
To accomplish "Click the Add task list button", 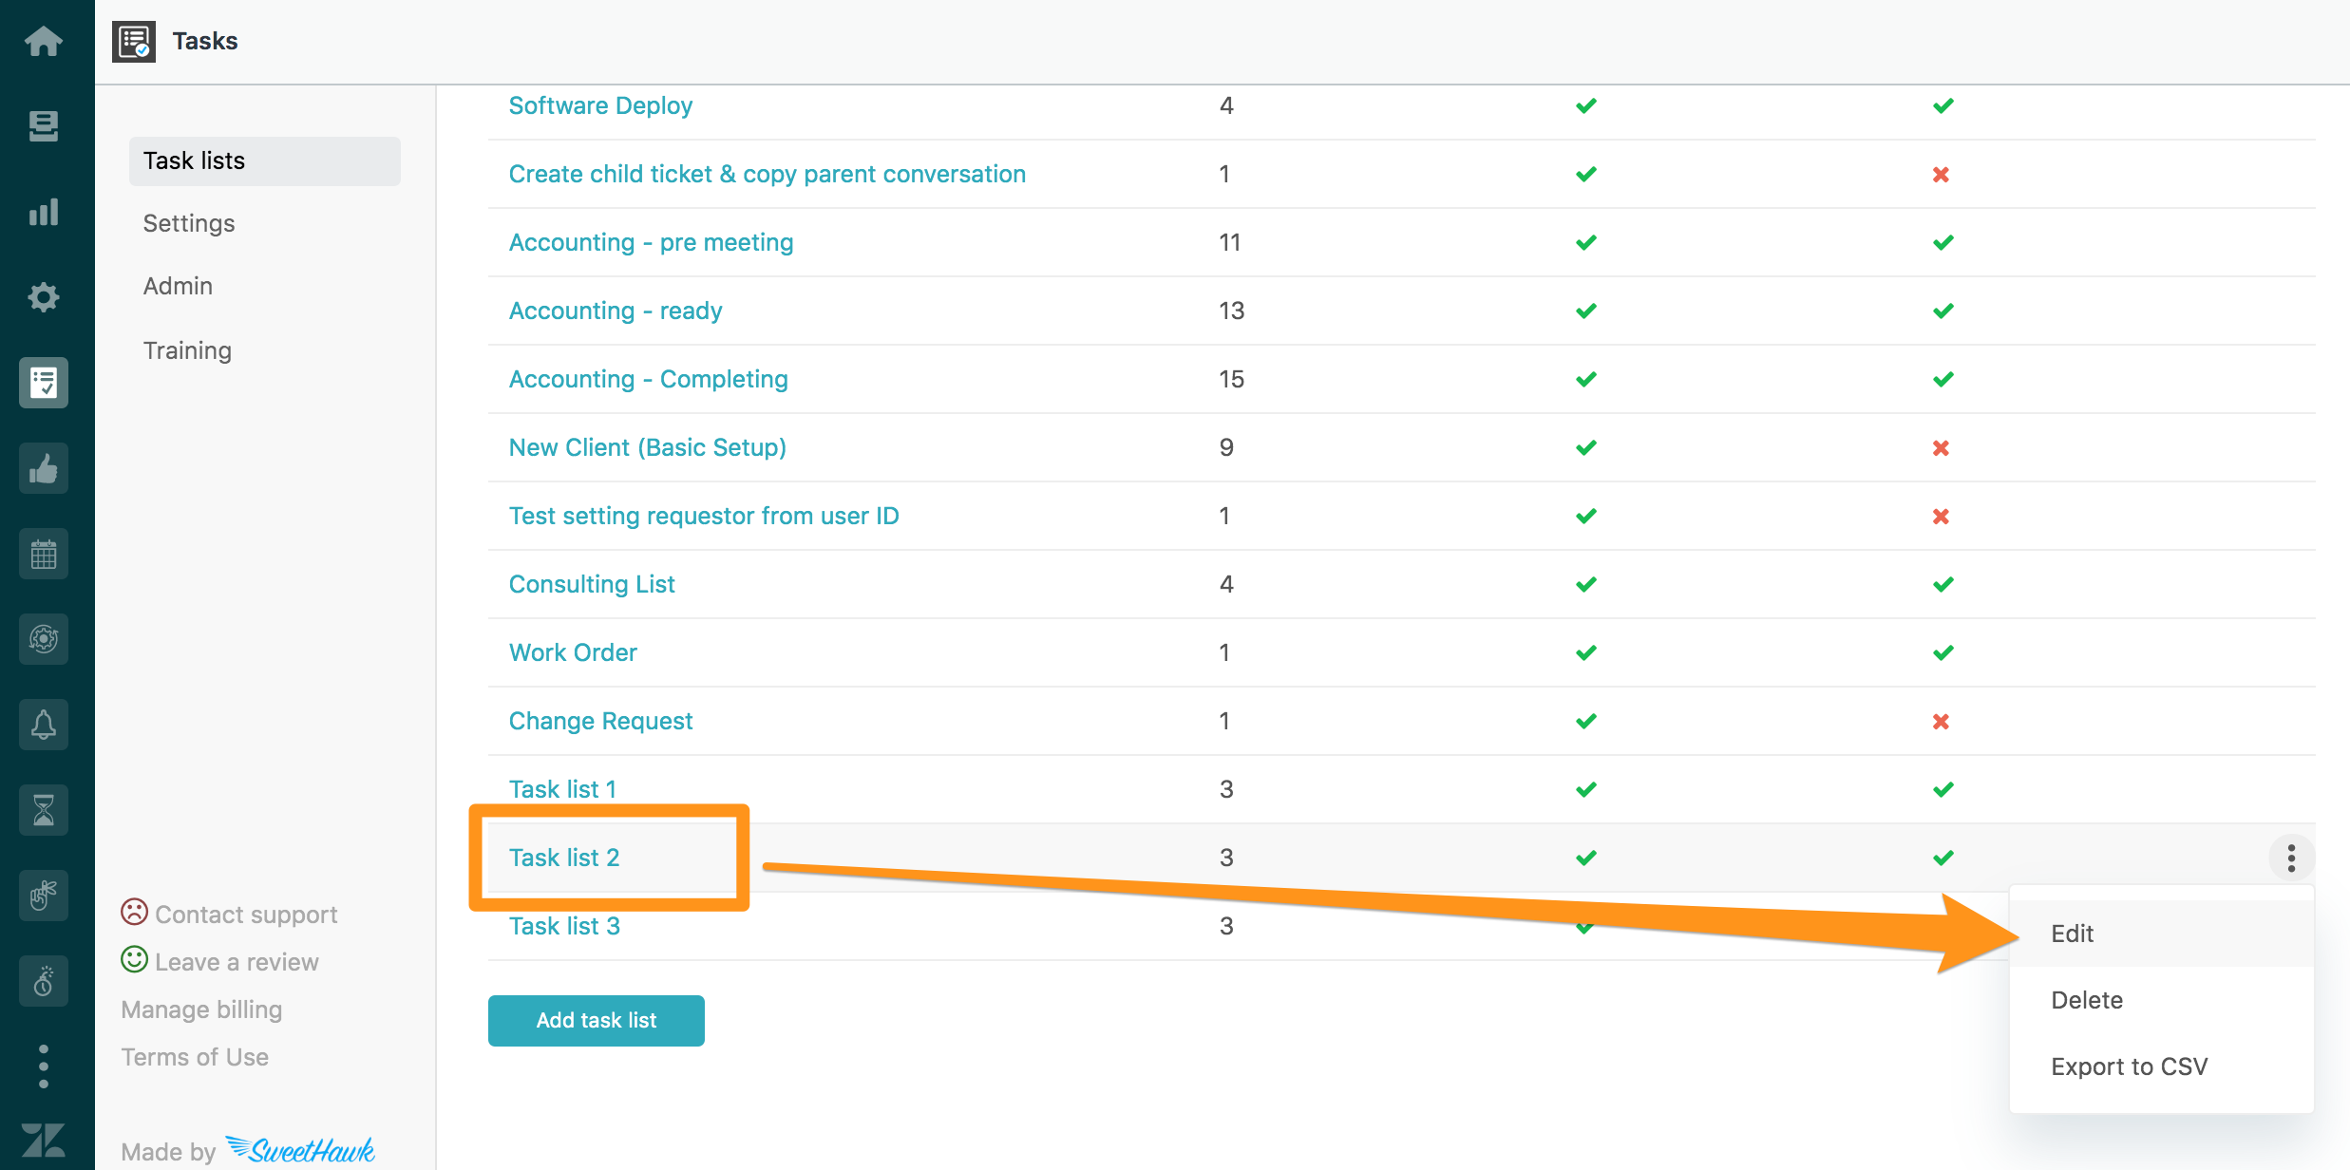I will tap(597, 1021).
